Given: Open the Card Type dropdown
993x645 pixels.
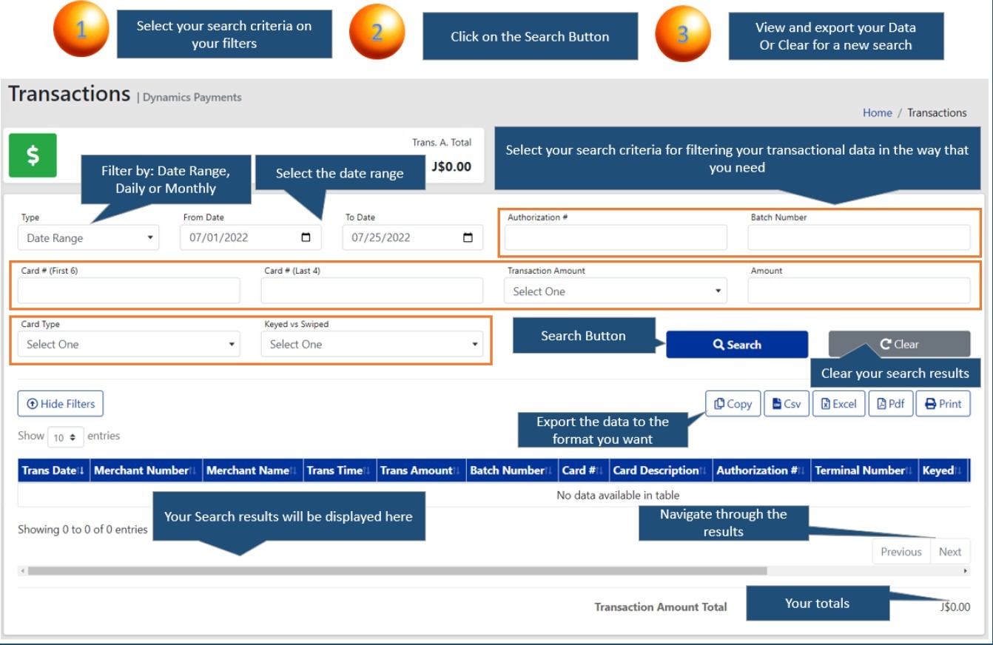Looking at the screenshot, I should click(x=129, y=344).
